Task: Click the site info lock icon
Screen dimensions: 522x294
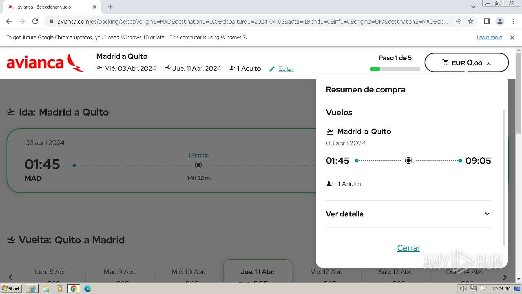Action: point(51,22)
